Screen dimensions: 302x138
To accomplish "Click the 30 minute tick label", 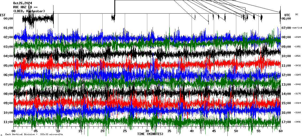I will pos(147,131).
